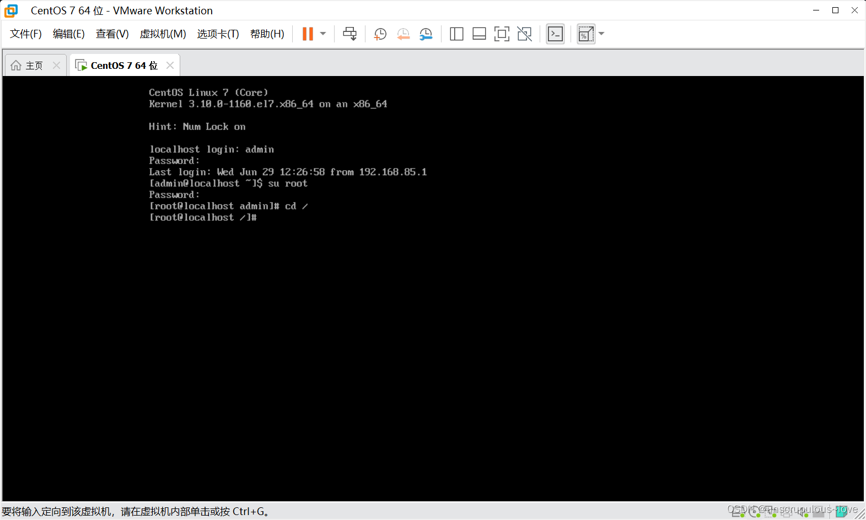The height and width of the screenshot is (520, 866).
Task: Click the VMware icon in the title bar
Action: (11, 10)
